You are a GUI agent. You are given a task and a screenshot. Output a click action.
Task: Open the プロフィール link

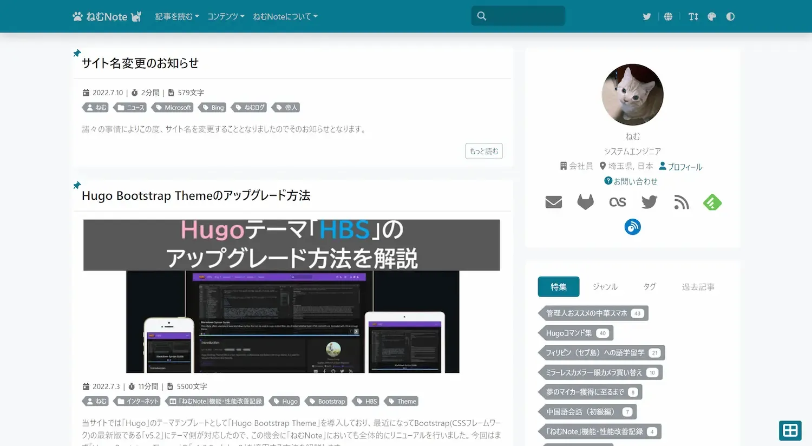pyautogui.click(x=684, y=166)
